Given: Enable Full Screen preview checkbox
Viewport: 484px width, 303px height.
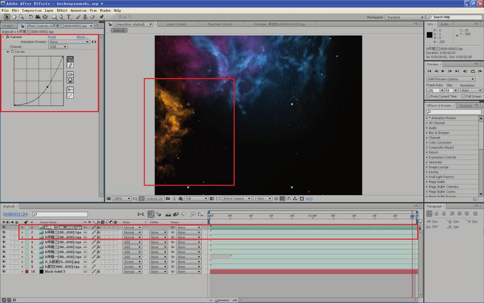Looking at the screenshot, I should (463, 96).
